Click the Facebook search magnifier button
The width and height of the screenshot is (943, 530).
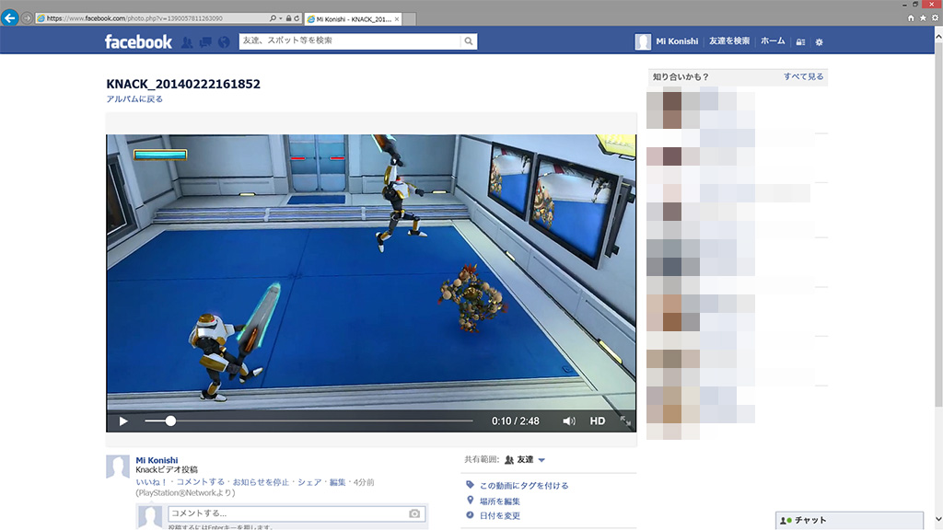[x=469, y=40]
